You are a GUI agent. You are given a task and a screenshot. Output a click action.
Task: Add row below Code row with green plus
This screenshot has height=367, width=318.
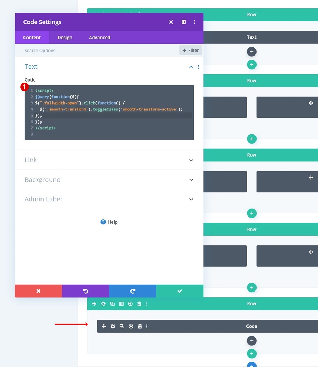(252, 354)
